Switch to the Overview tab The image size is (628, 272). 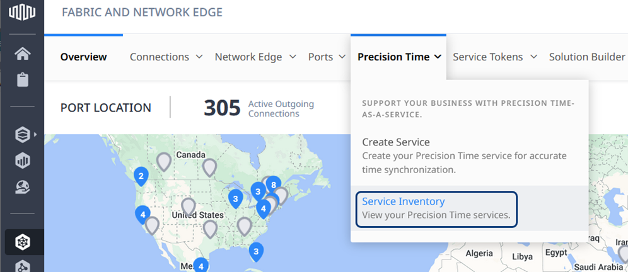coord(84,57)
